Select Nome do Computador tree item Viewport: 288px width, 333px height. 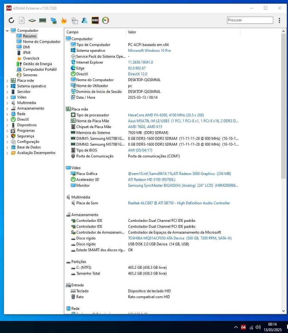point(42,42)
